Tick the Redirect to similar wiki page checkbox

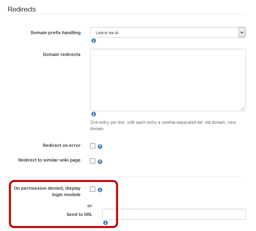coord(92,161)
